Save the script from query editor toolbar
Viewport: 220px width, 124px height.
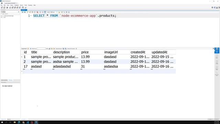(25, 12)
